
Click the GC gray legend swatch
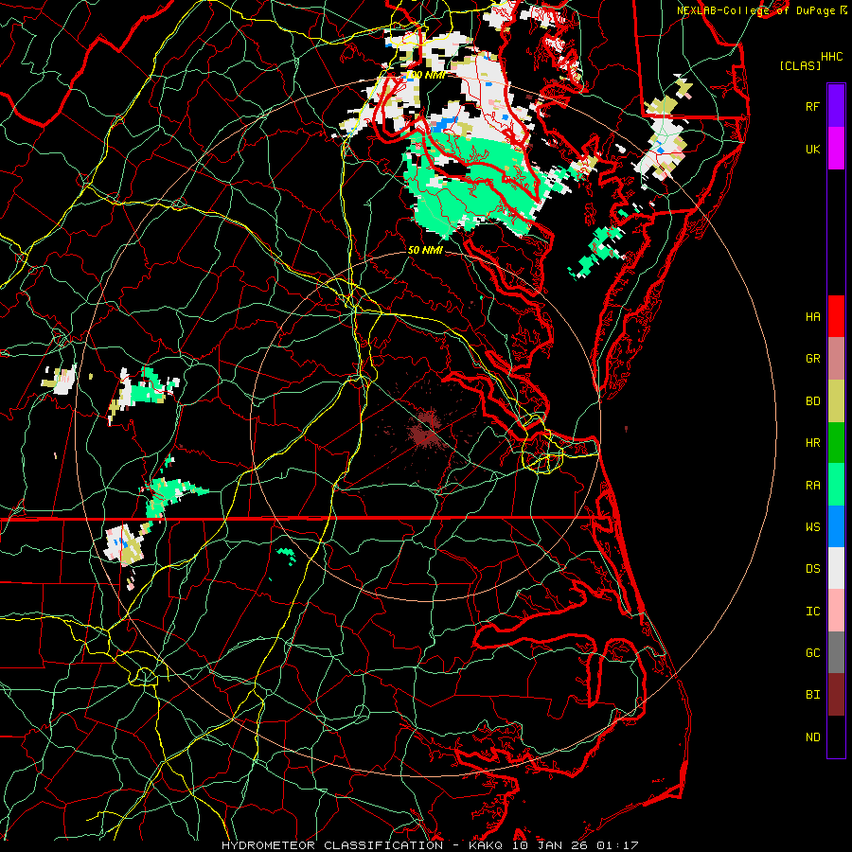(836, 652)
